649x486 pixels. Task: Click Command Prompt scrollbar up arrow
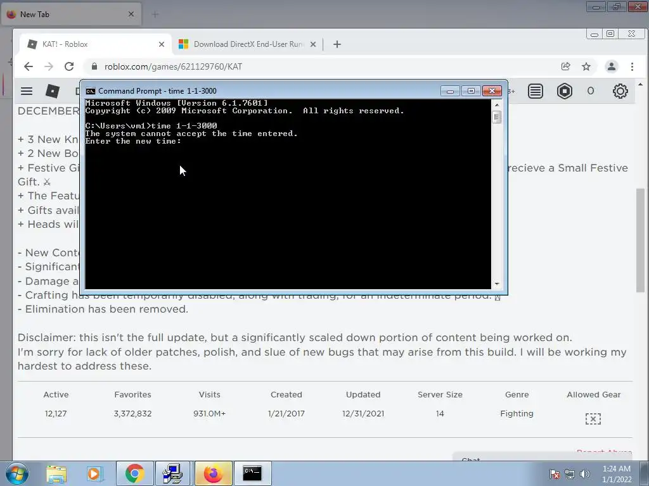(497, 105)
